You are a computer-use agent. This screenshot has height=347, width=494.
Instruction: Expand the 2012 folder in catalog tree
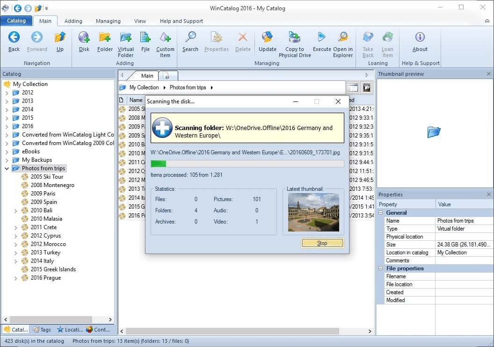pos(7,93)
